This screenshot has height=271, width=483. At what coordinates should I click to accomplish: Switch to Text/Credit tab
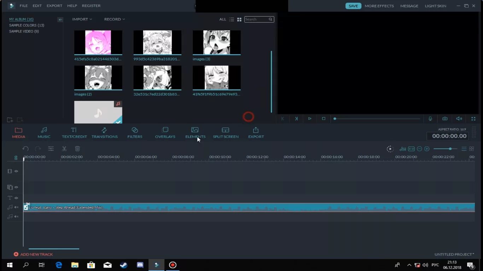(x=74, y=133)
